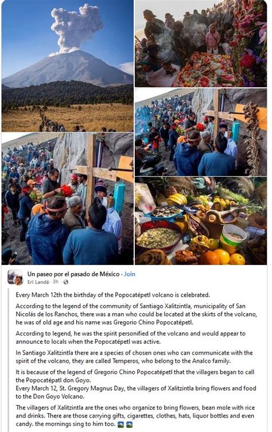The width and height of the screenshot is (272, 432).
Task: Click the paragraph about Temperos and Analco family
Action: 134,357
